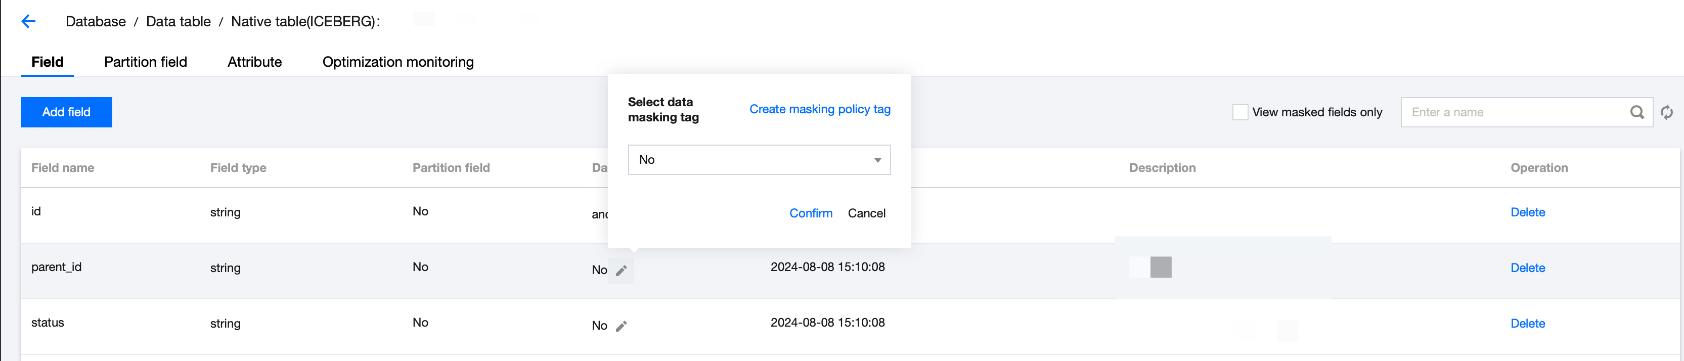Open Create masking policy tag link

819,109
